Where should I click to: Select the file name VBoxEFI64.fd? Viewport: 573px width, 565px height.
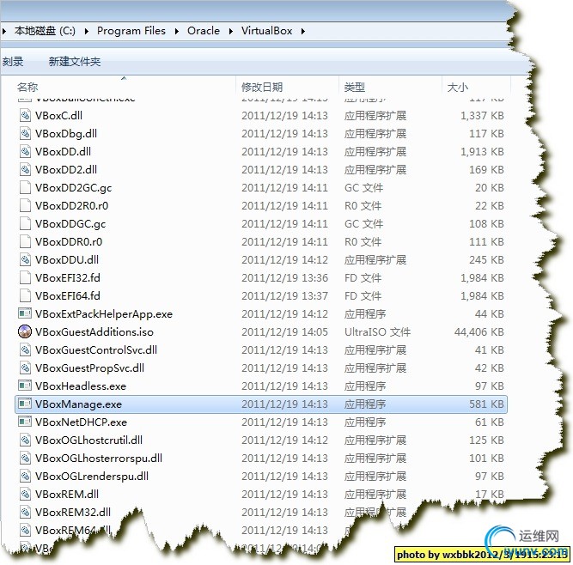pyautogui.click(x=68, y=296)
